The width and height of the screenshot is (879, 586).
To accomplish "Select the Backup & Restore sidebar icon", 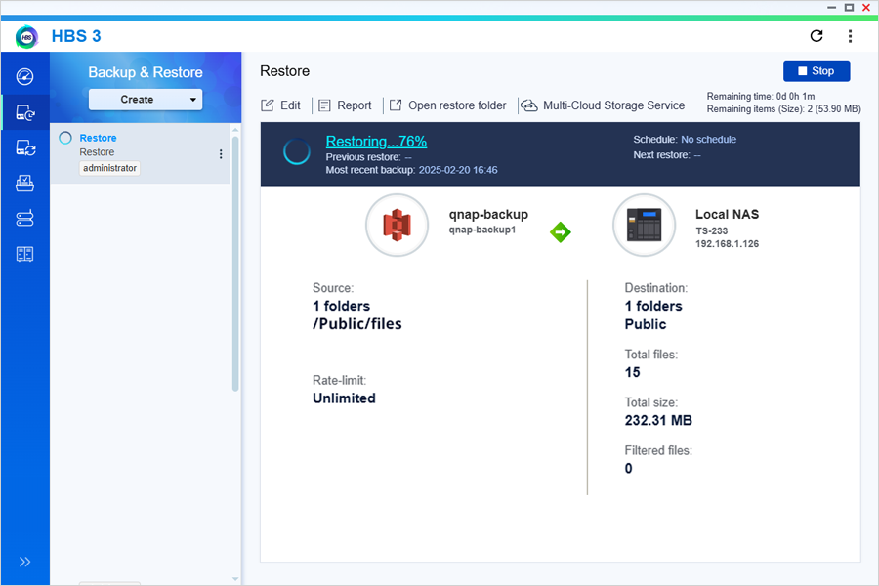I will (25, 113).
